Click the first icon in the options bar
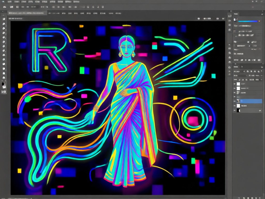This screenshot has width=265, height=199. click(5, 7)
